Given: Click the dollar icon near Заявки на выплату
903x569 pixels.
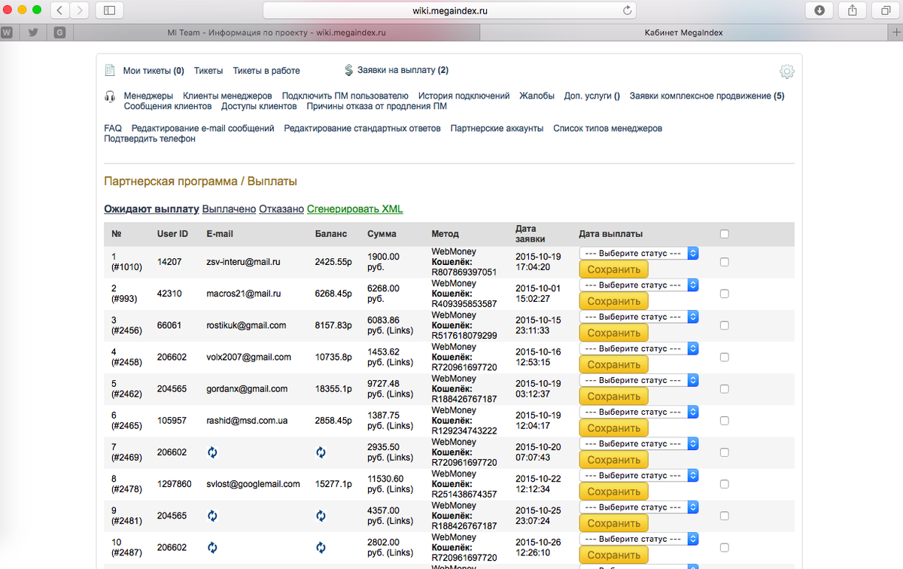Looking at the screenshot, I should pos(348,70).
